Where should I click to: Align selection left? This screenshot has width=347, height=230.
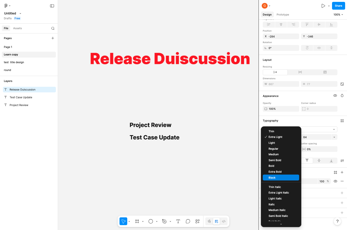coord(269,25)
